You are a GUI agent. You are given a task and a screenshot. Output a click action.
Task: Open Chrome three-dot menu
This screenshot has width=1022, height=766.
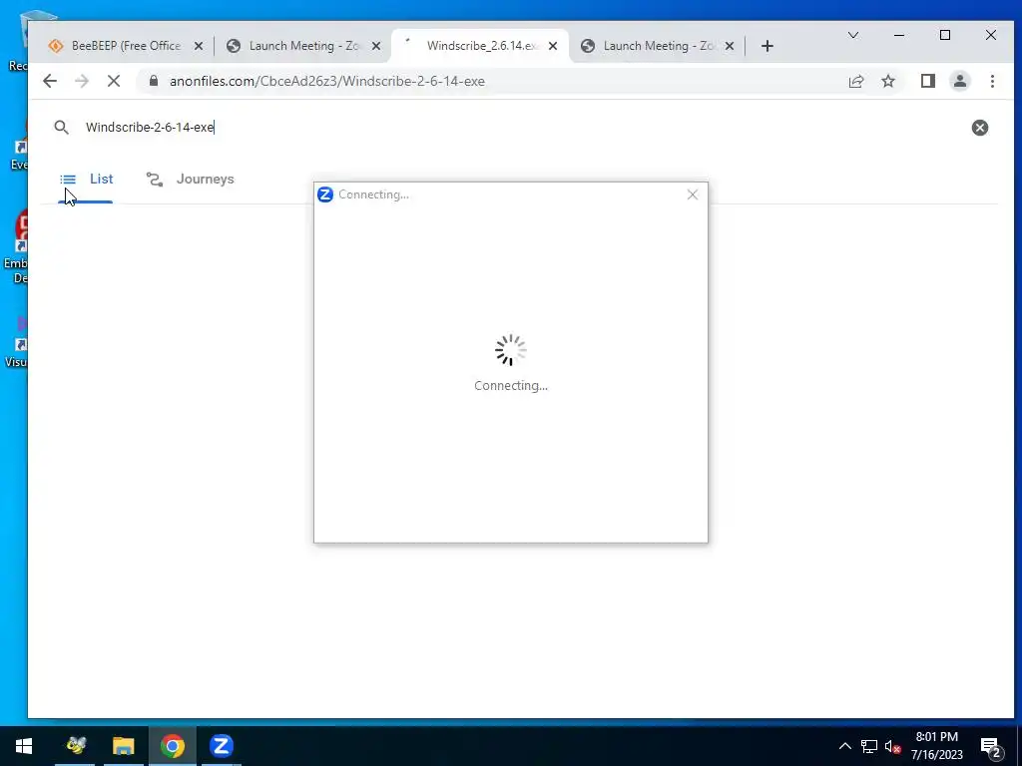click(x=992, y=81)
